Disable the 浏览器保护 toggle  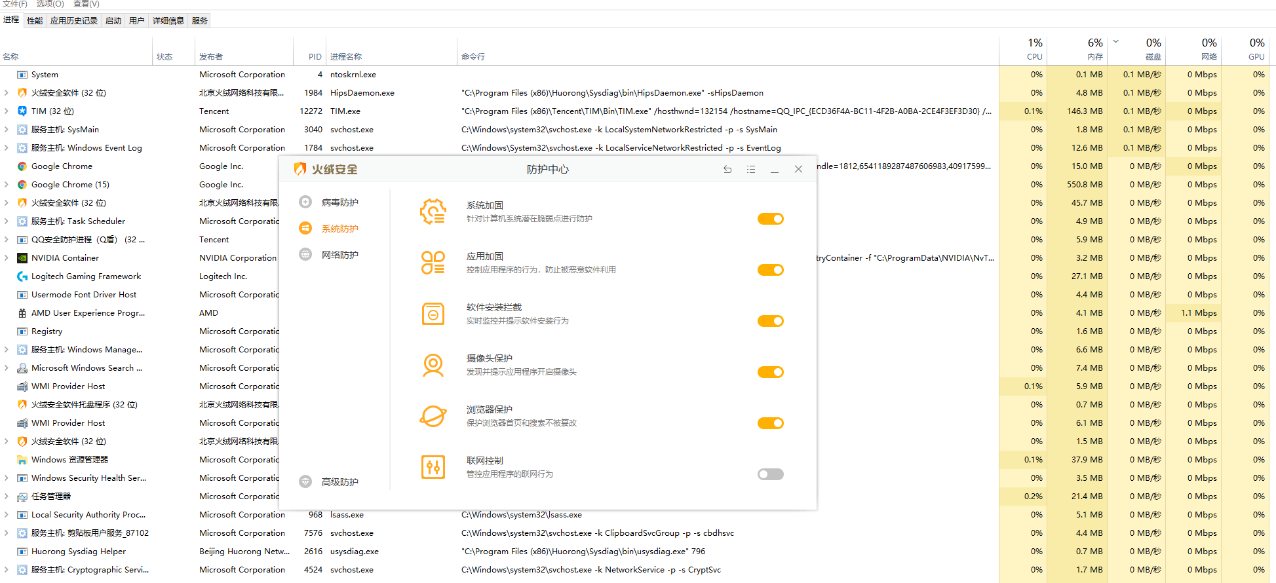tap(771, 423)
